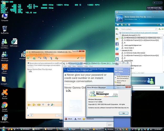Image resolution: width=164 pixels, height=131 pixels.
Task: Click the contacts group icon left of search field
Action: click(117, 29)
